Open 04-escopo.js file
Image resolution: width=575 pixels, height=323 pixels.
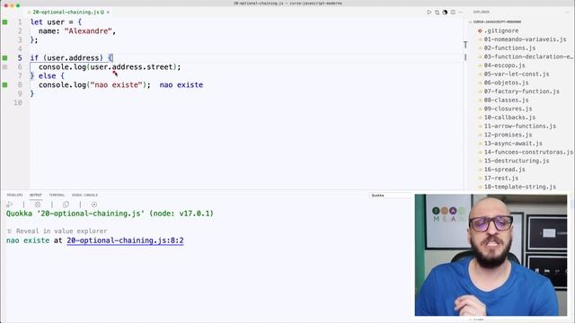point(504,65)
